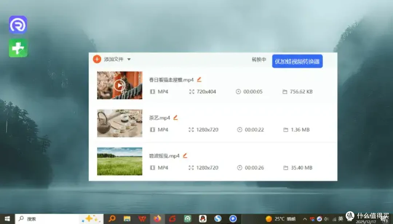This screenshot has width=393, height=224.
Task: Click the 756.62 KB size value
Action: click(x=301, y=92)
